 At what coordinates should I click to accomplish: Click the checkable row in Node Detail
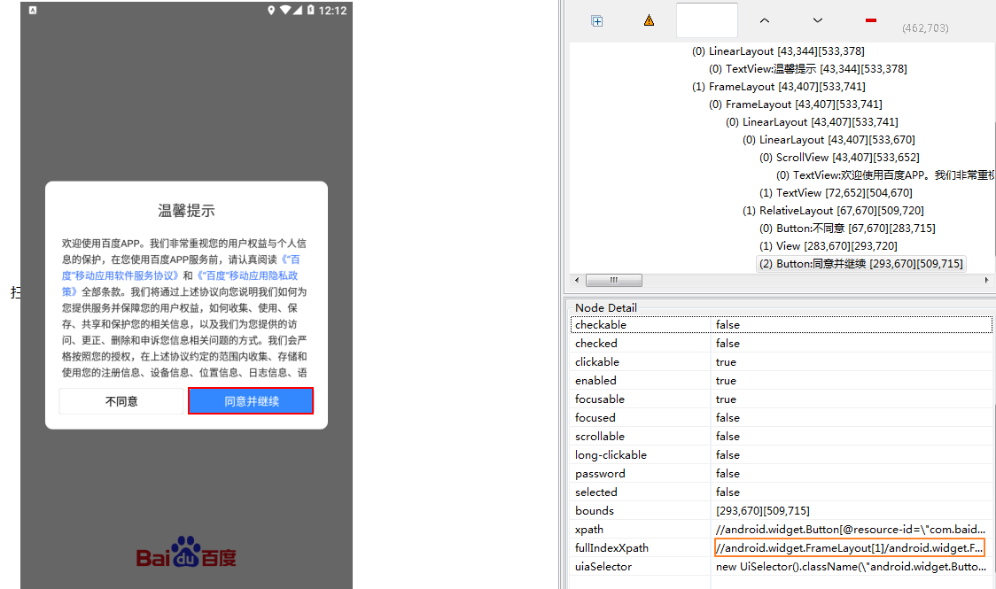click(782, 324)
